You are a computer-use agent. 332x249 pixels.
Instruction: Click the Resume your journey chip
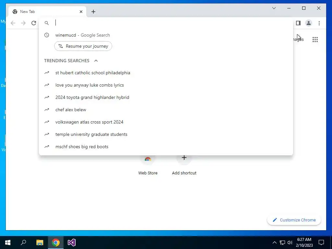83,46
